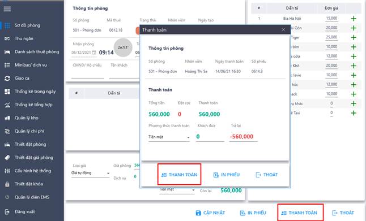Click the bed icon for Thiết đặt phòng
This screenshot has width=366, height=221.
[7, 145]
